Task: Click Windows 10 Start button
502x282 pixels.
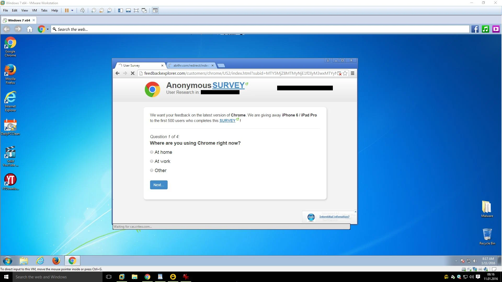Action: point(6,277)
